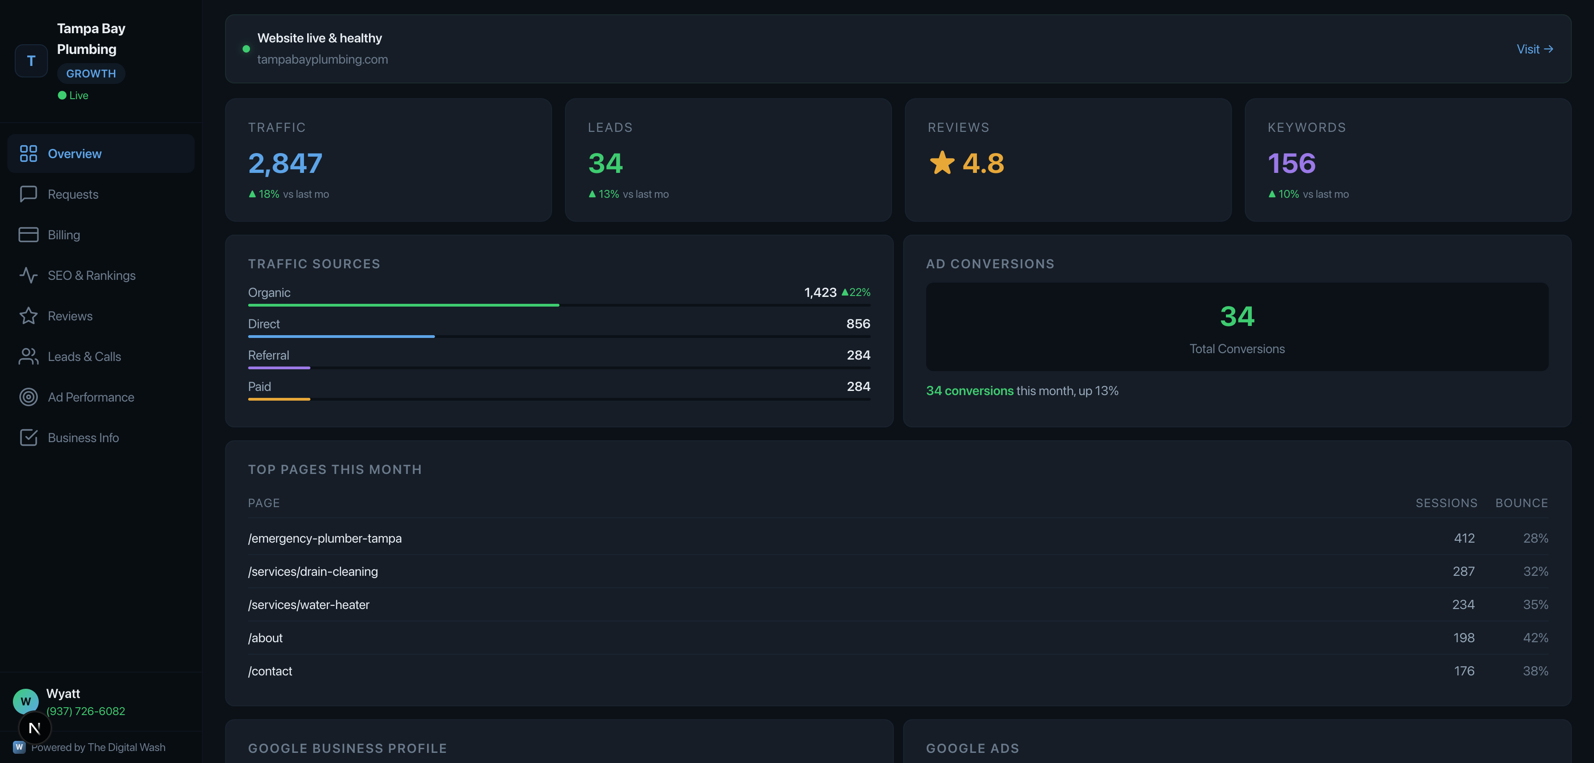This screenshot has height=763, width=1594.
Task: Select the Overview grid icon in the sidebar
Action: pyautogui.click(x=29, y=154)
